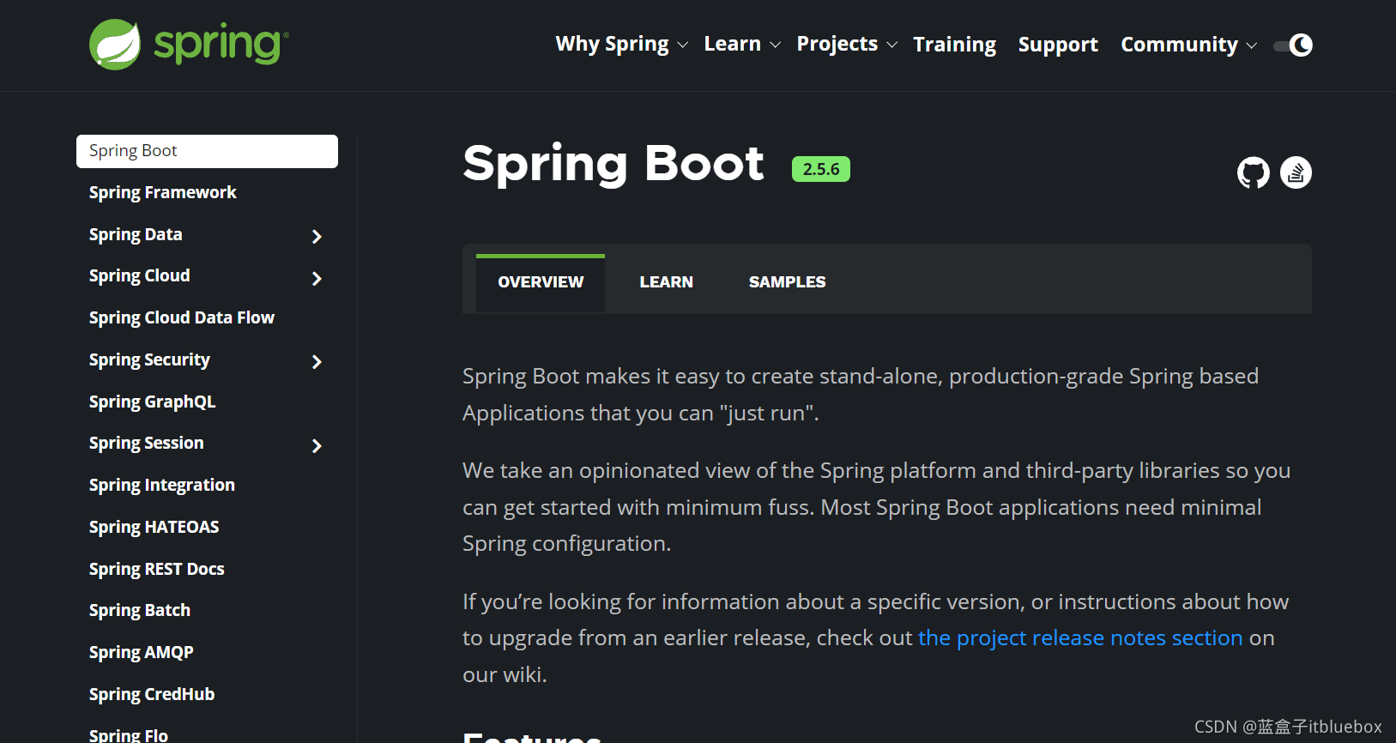Viewport: 1396px width, 743px height.
Task: Open the Stack Overflow icon
Action: [1296, 172]
